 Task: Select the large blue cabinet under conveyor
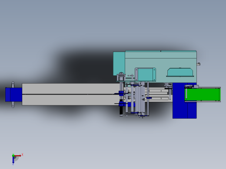point(184,101)
